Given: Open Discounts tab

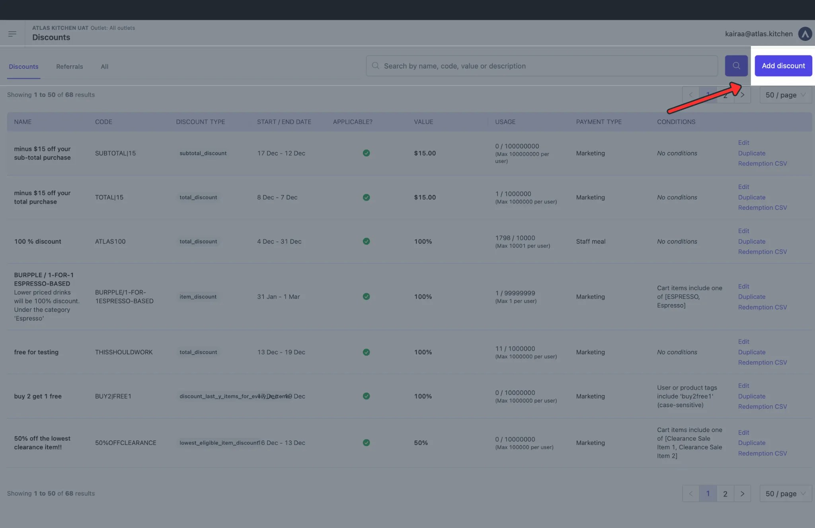Looking at the screenshot, I should point(23,66).
